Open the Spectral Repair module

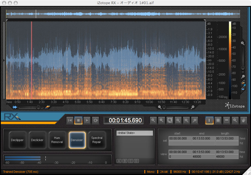(97, 140)
